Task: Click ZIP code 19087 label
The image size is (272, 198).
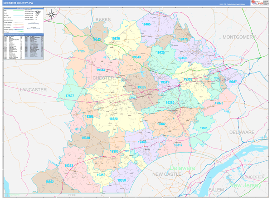Action: (x=232, y=82)
